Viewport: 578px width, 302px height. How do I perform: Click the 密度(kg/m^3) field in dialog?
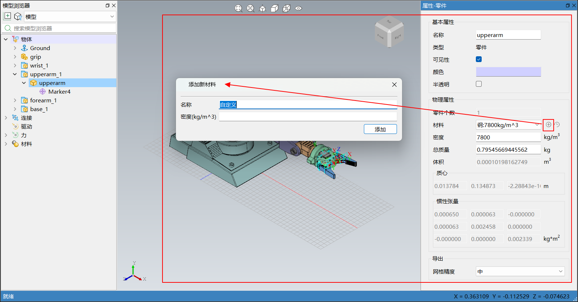tap(308, 117)
